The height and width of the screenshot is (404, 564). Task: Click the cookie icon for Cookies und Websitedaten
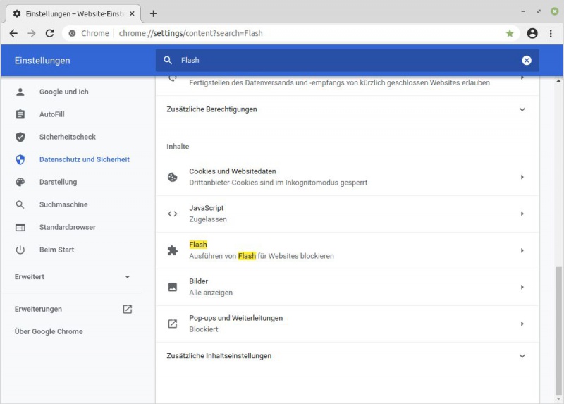click(173, 177)
